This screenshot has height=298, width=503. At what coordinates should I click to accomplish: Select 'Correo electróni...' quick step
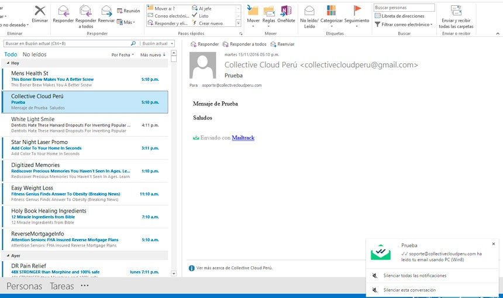[168, 16]
